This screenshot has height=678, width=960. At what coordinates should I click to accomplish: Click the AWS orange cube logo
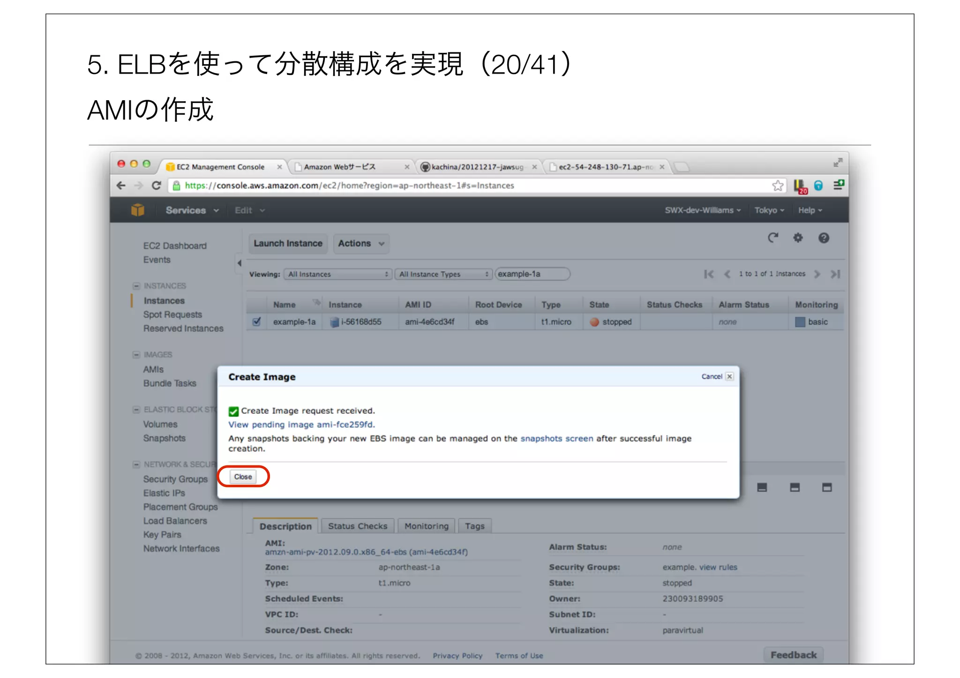[137, 210]
